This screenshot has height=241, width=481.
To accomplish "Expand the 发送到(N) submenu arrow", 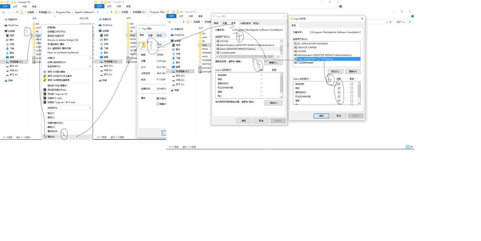I will click(x=90, y=108).
